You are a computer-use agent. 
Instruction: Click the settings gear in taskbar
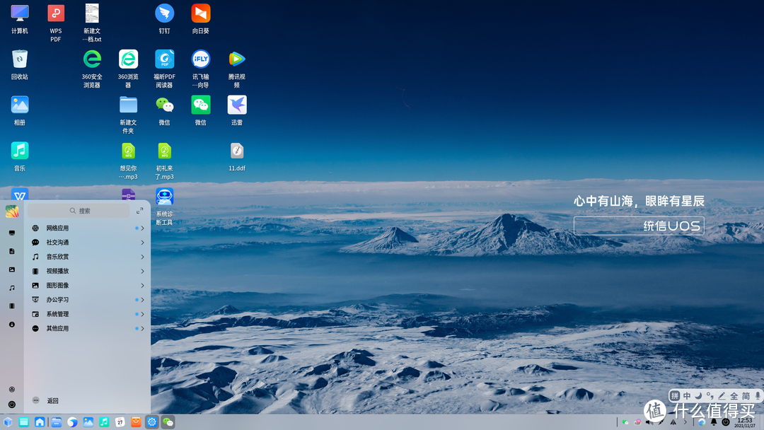pyautogui.click(x=151, y=422)
